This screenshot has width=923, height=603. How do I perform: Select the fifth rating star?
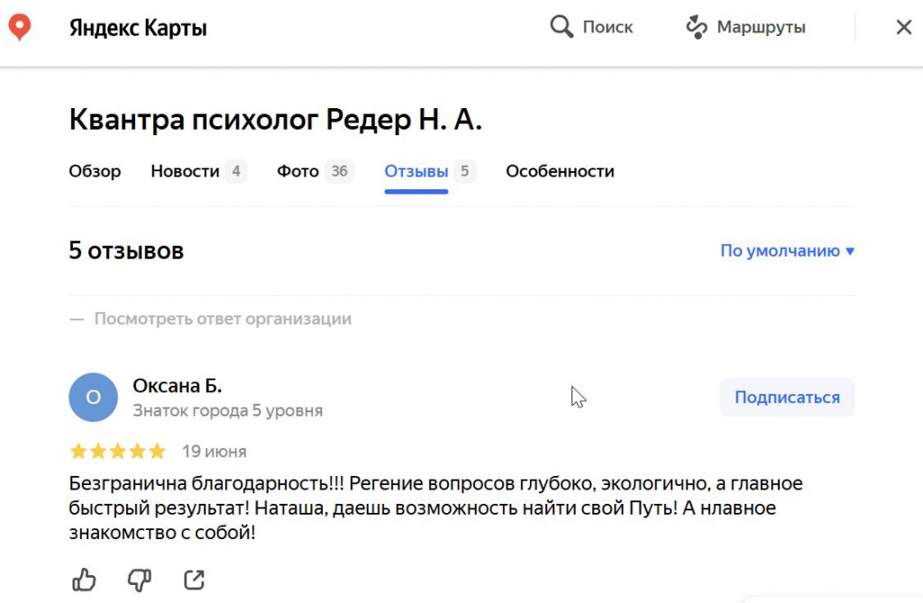pos(159,451)
